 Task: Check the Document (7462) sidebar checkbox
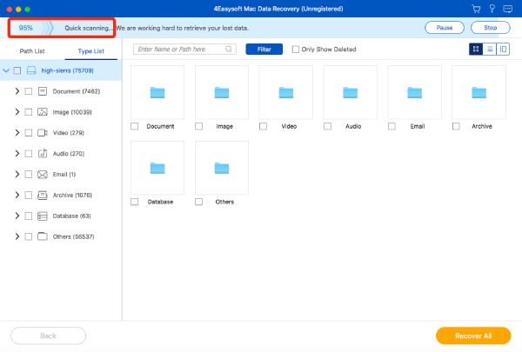coord(29,91)
